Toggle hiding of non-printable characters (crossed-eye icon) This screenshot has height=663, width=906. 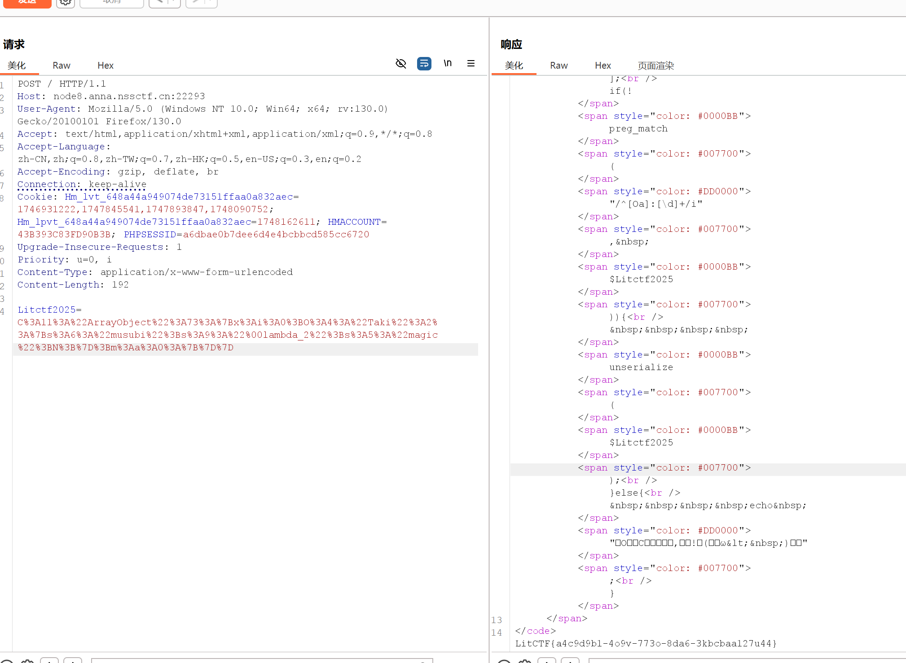tap(401, 64)
